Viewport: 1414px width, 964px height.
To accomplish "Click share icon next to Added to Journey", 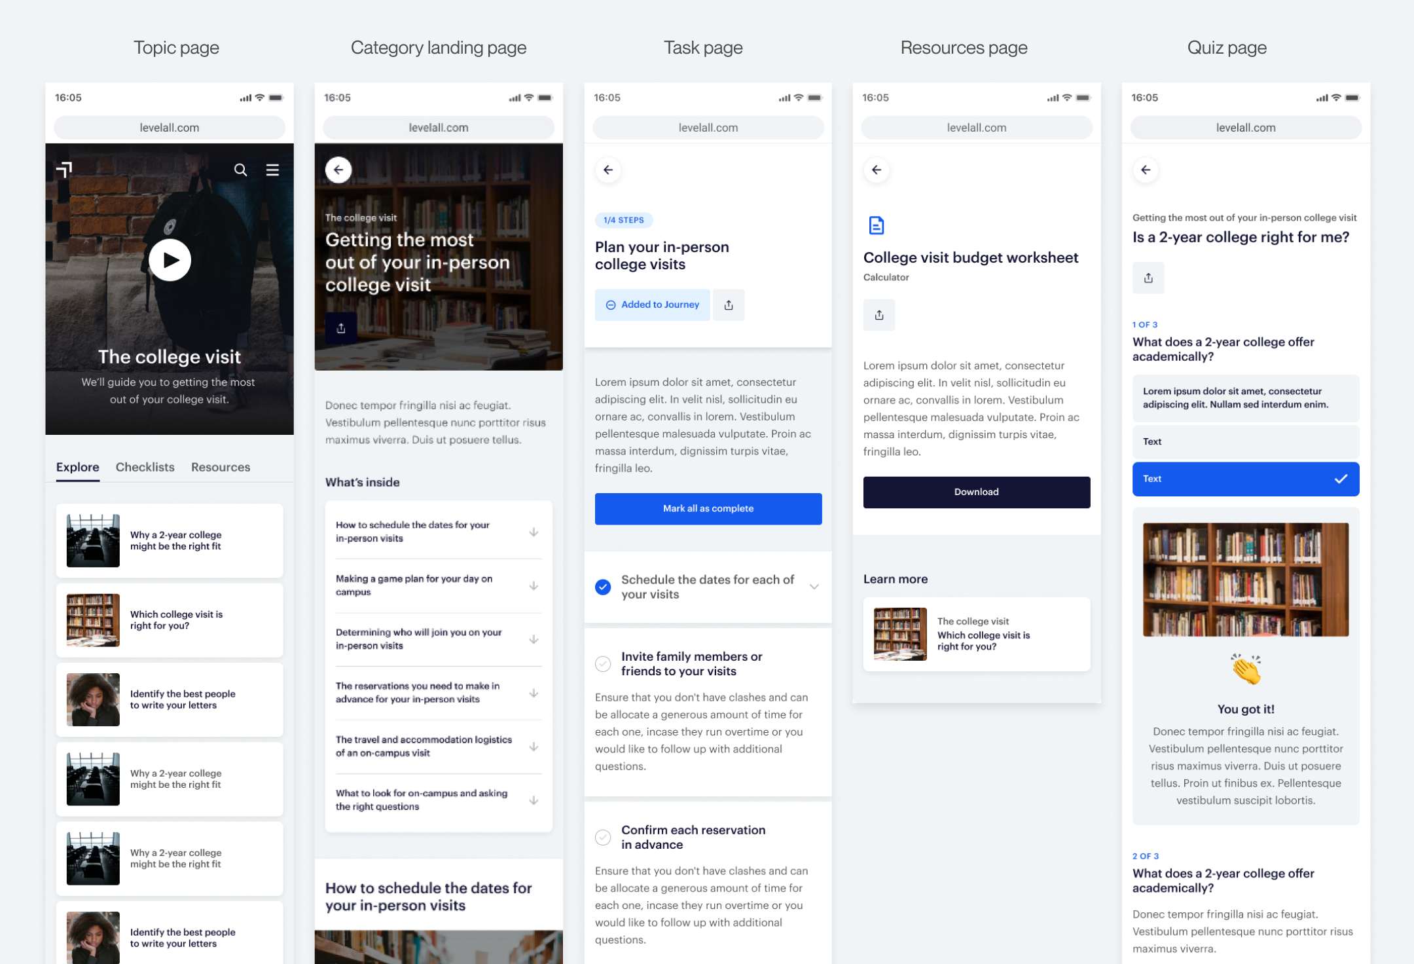I will [x=729, y=305].
